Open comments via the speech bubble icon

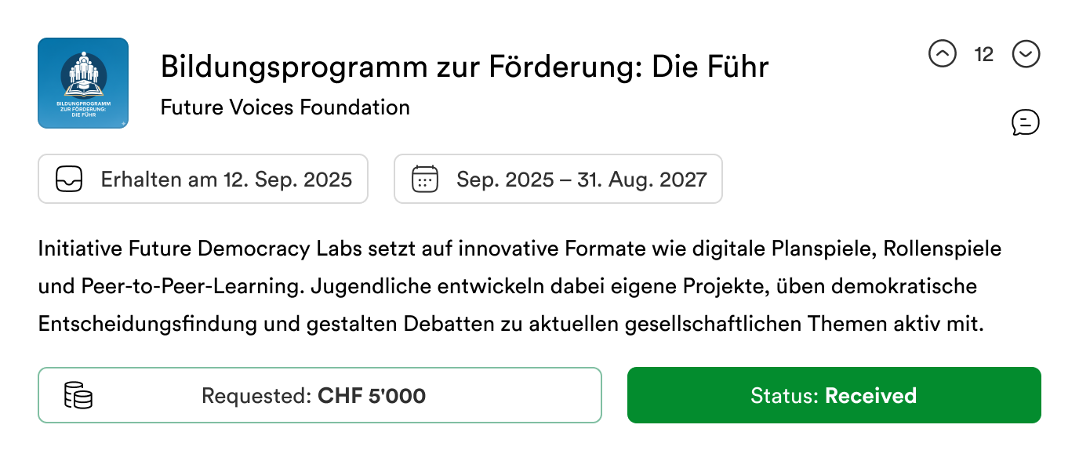coord(1026,122)
